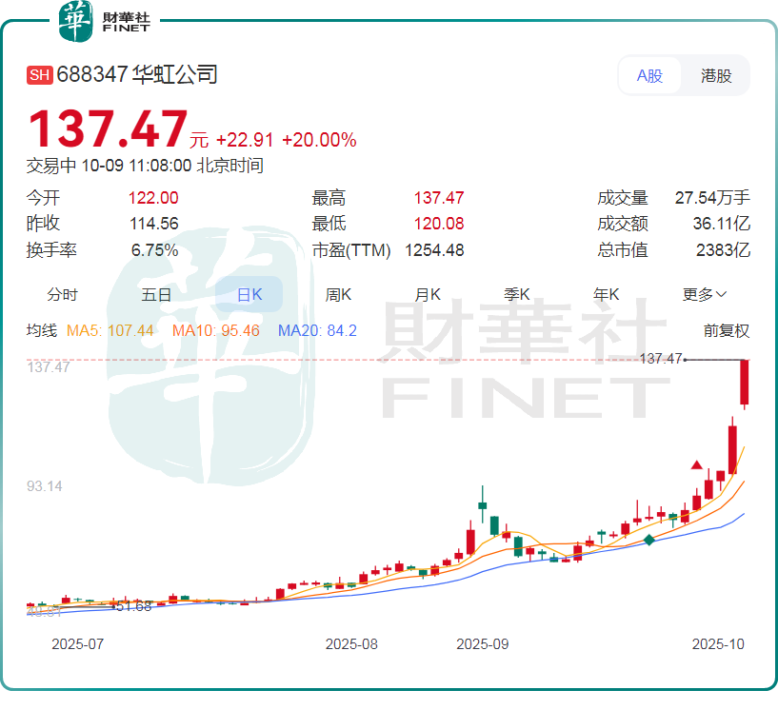Click the 688347 华虹公司 stock title
The height and width of the screenshot is (710, 778).
coord(137,75)
